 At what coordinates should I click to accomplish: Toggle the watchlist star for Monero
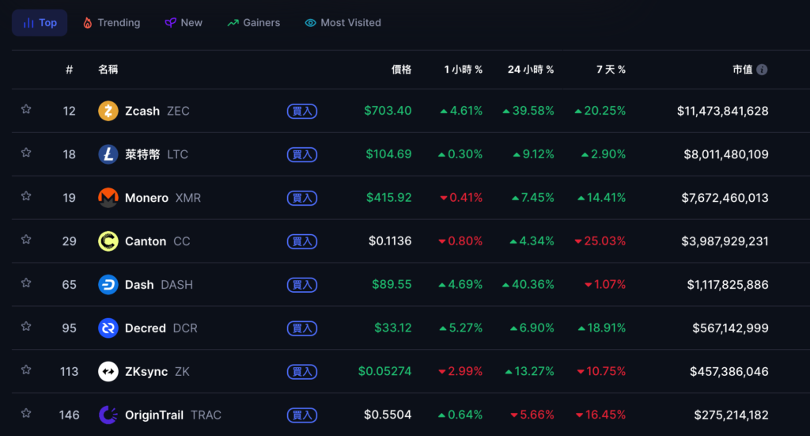pyautogui.click(x=26, y=196)
